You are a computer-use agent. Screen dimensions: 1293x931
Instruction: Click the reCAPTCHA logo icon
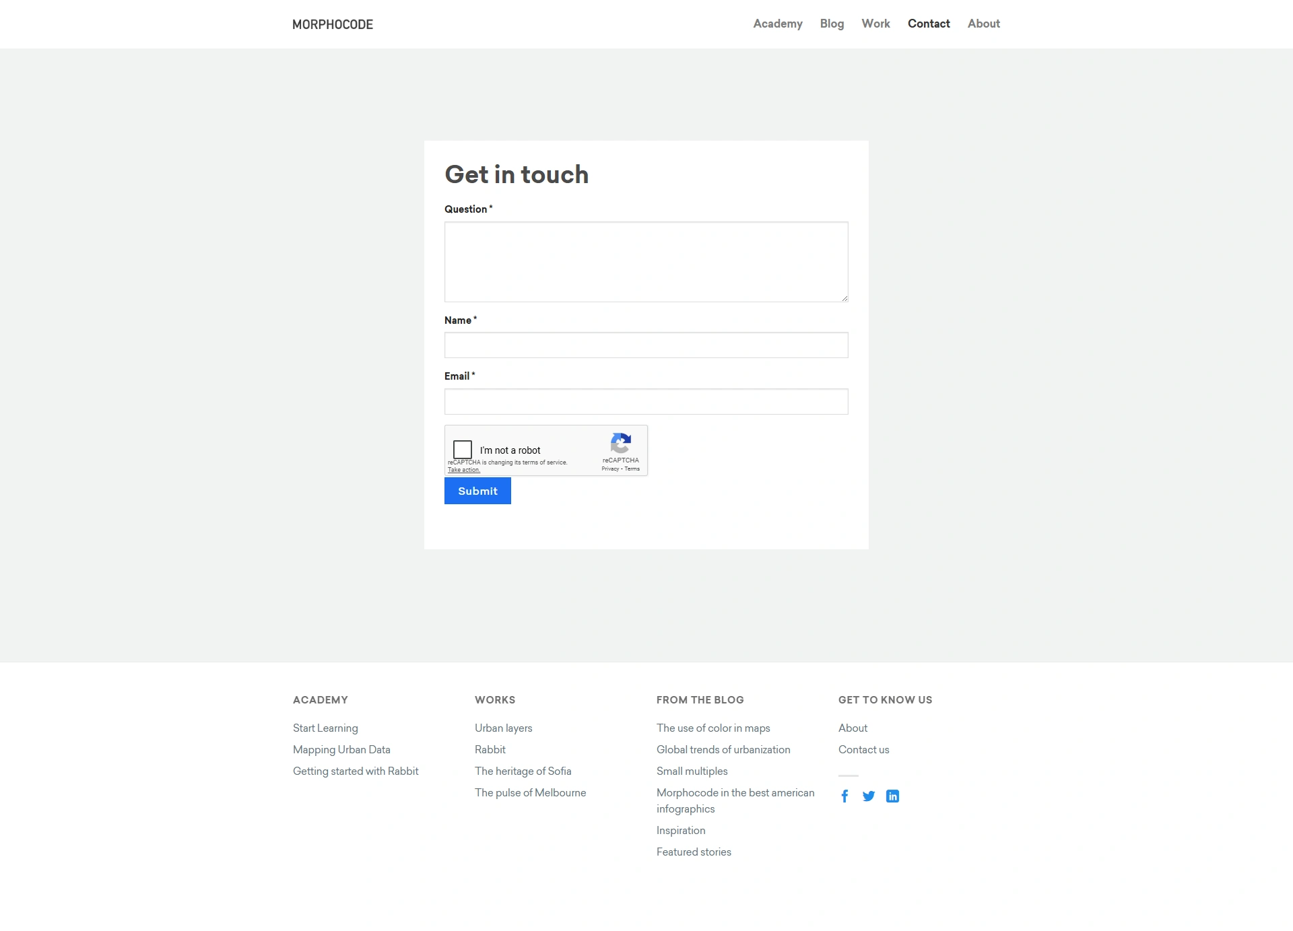620,443
